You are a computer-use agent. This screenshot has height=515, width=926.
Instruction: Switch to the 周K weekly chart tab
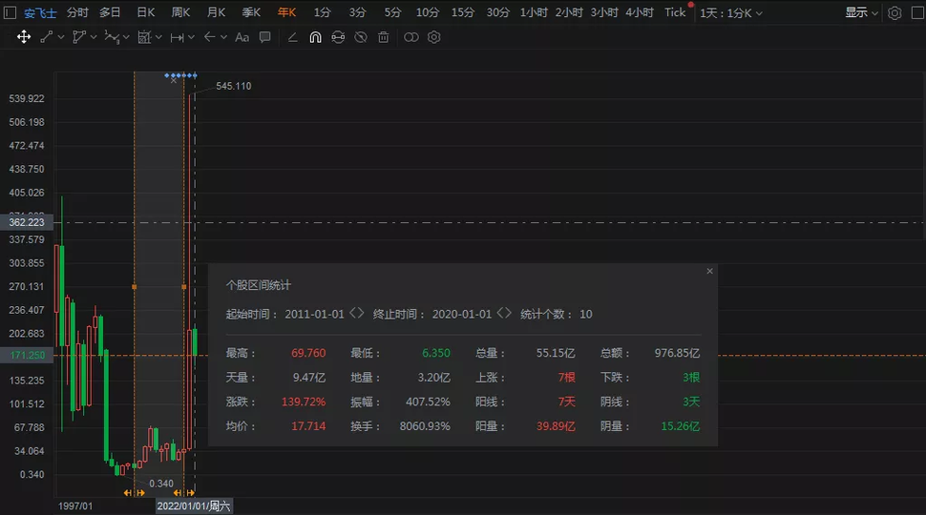pos(180,12)
